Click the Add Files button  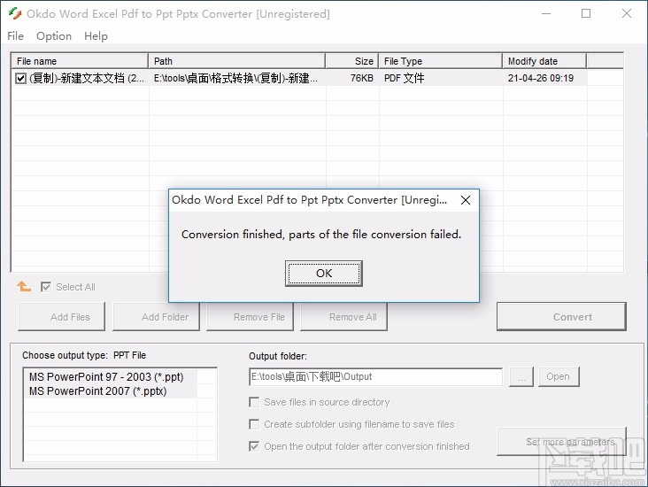(62, 317)
